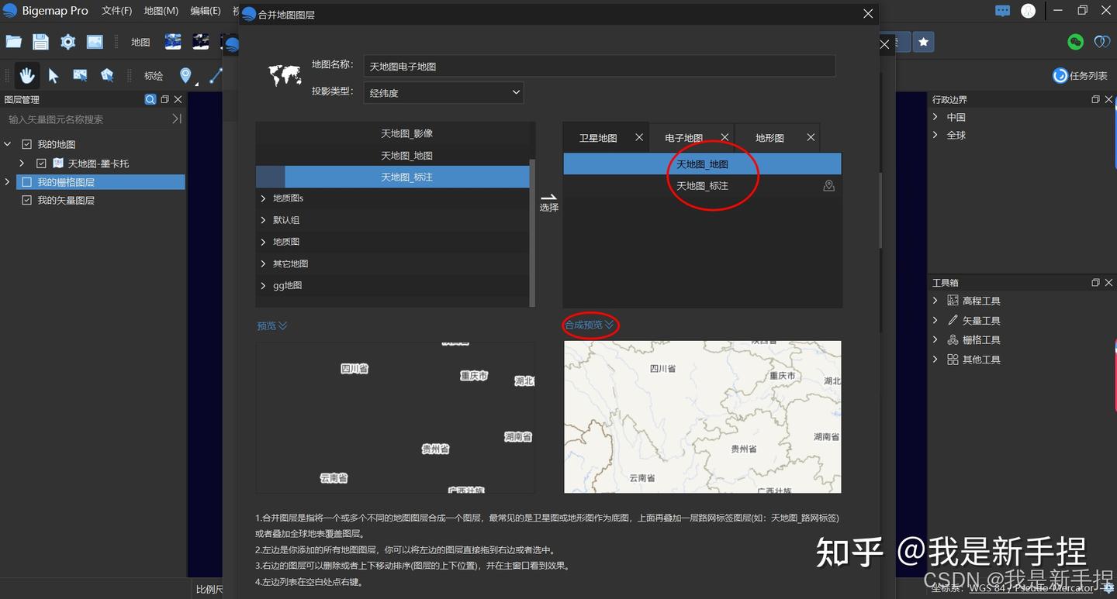This screenshot has width=1117, height=599.
Task: Expand 高程工具 in the 工具箱 panel
Action: click(936, 300)
